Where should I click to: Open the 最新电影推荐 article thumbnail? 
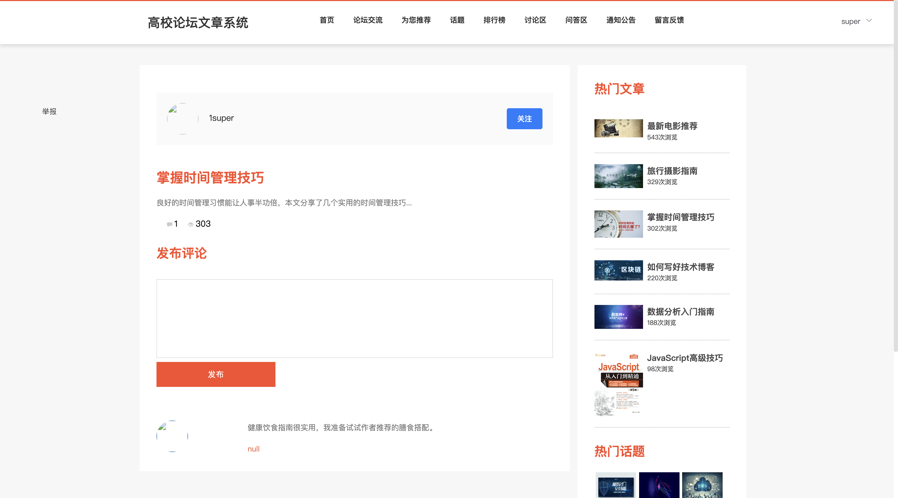pos(618,128)
